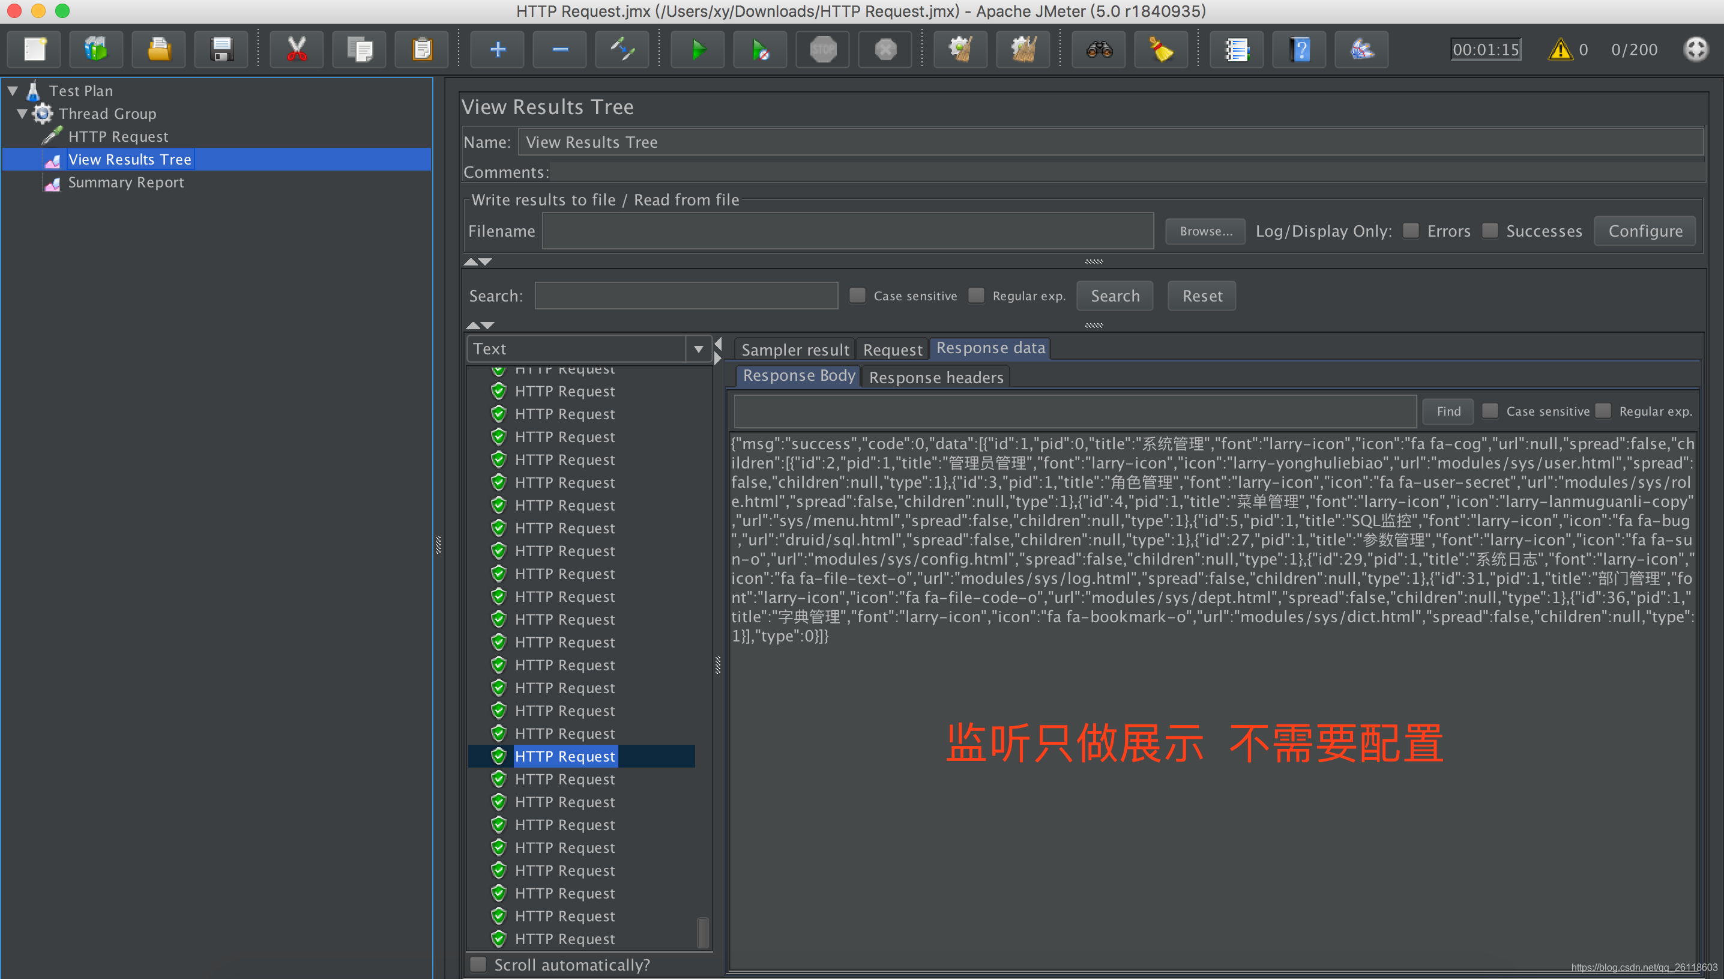Click the Search button
The image size is (1724, 979).
pyautogui.click(x=1115, y=296)
